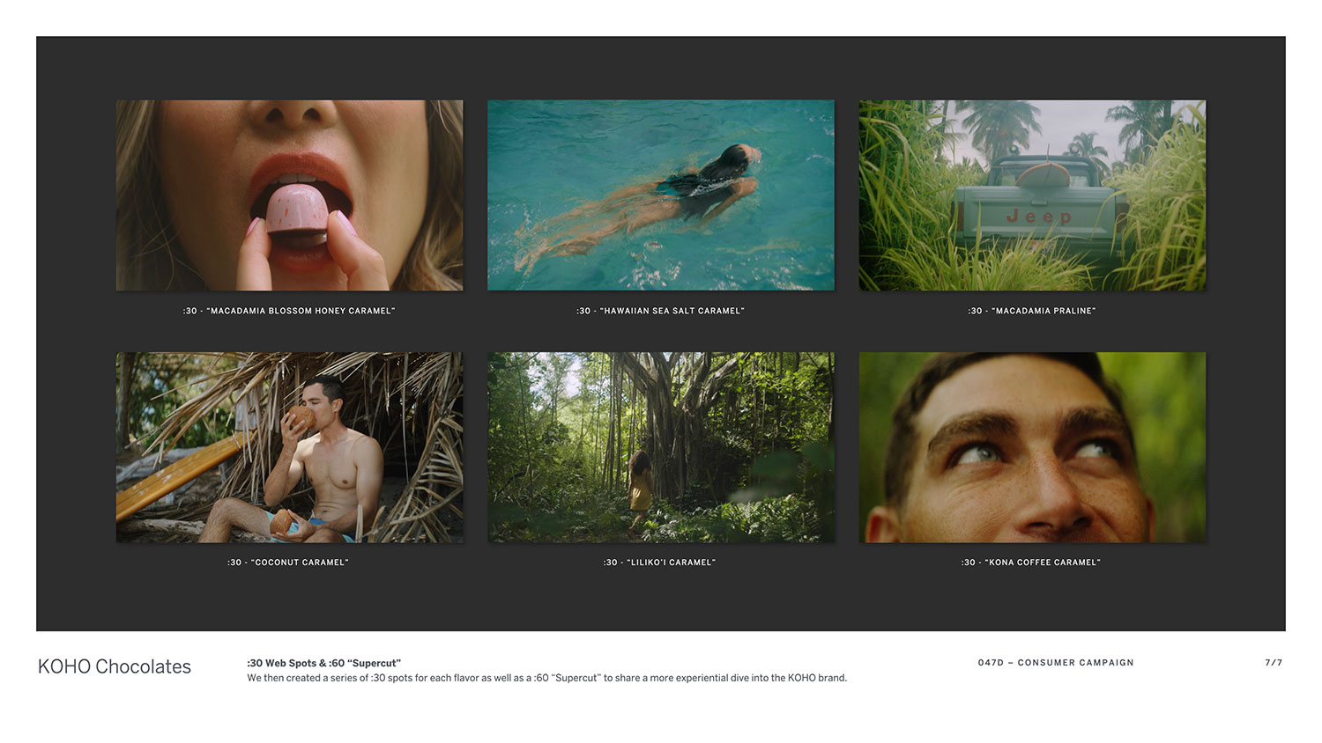Choose the "Coconut Caramel" caption below the image
This screenshot has height=743, width=1322.
tap(288, 563)
